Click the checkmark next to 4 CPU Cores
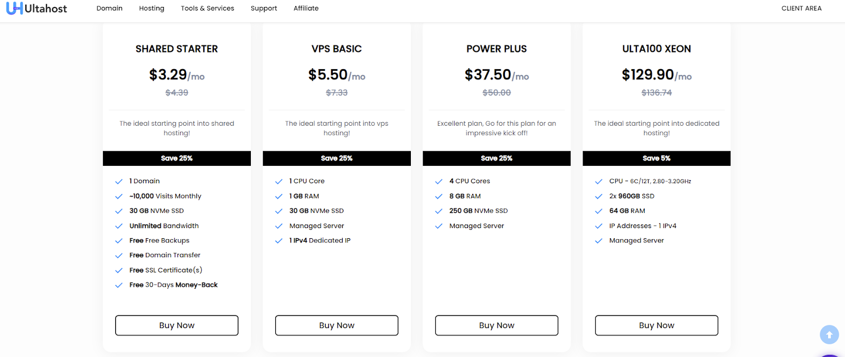Screen dimensions: 845x357 (439, 181)
